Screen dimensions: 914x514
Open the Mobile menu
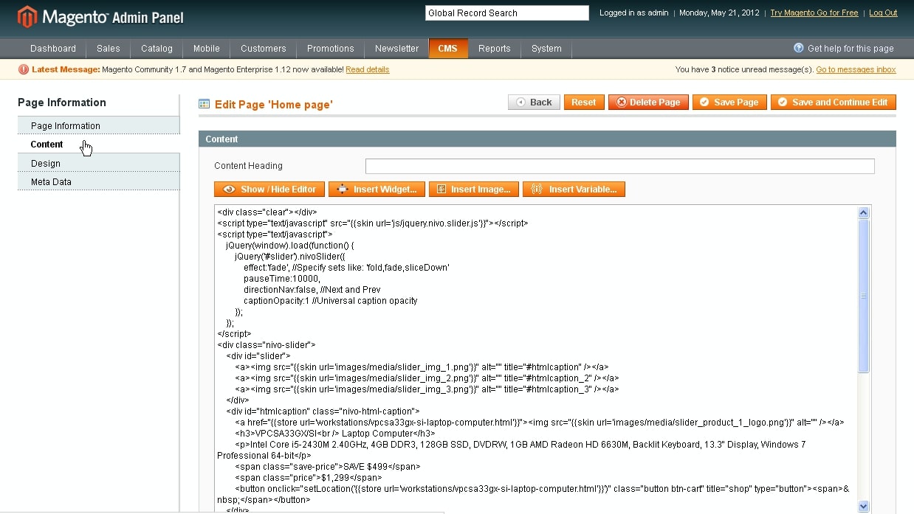(x=207, y=49)
